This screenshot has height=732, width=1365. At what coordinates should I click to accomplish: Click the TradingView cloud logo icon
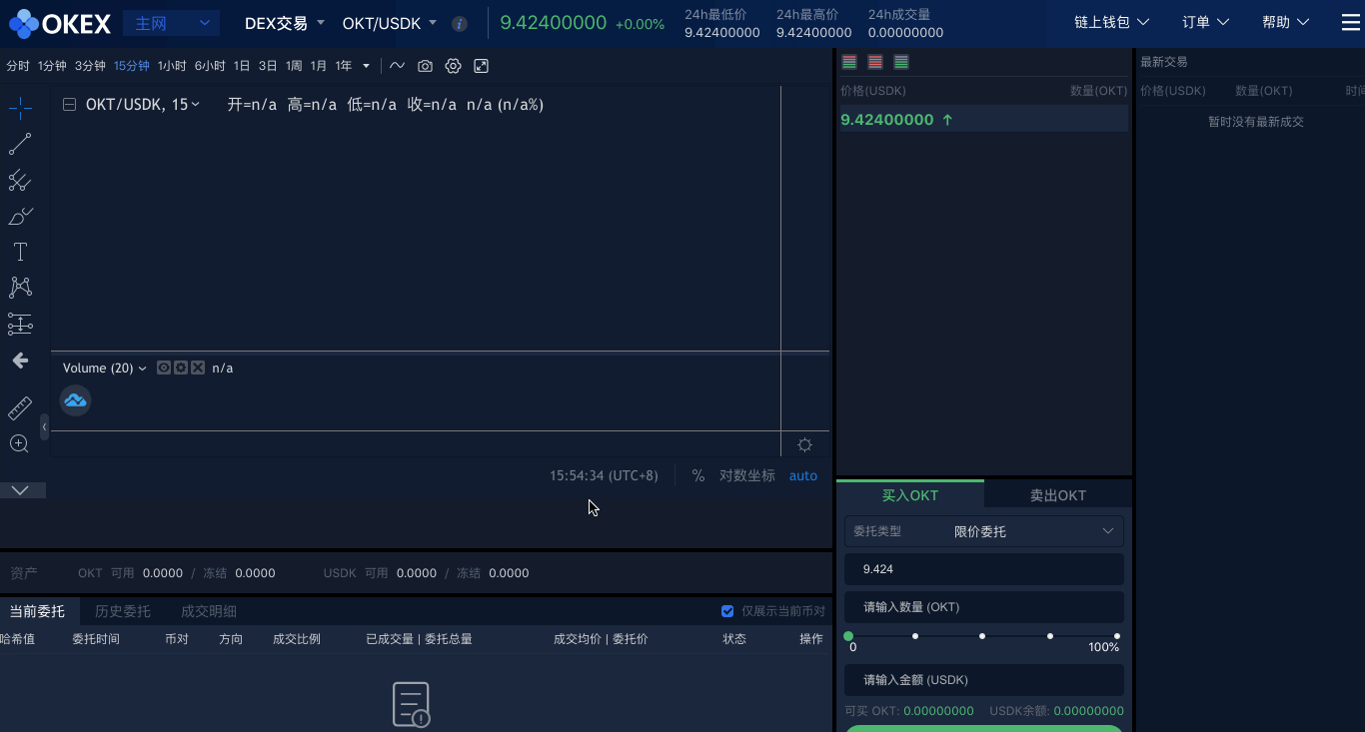(75, 400)
